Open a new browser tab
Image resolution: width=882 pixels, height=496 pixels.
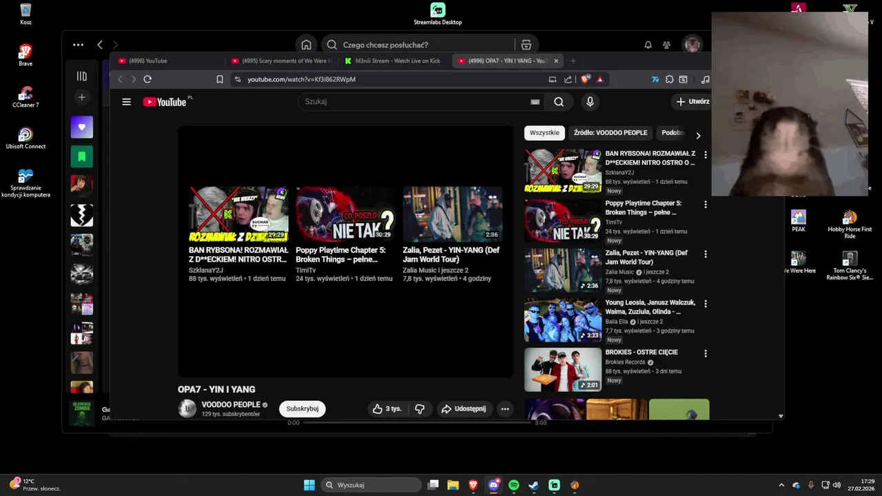(573, 61)
